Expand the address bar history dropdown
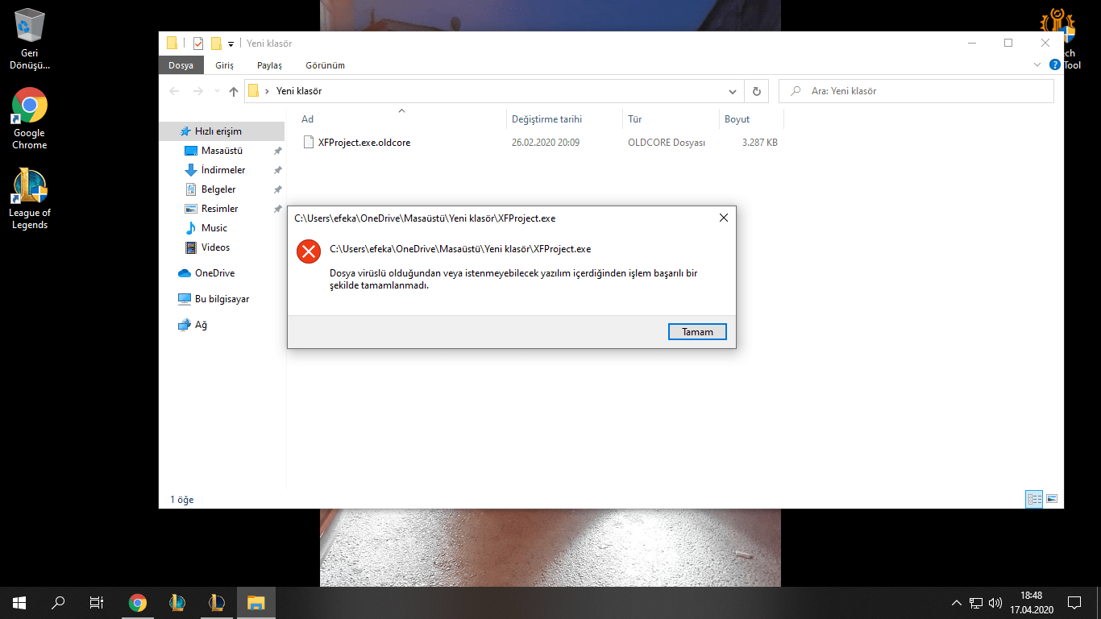This screenshot has width=1101, height=619. 733,92
